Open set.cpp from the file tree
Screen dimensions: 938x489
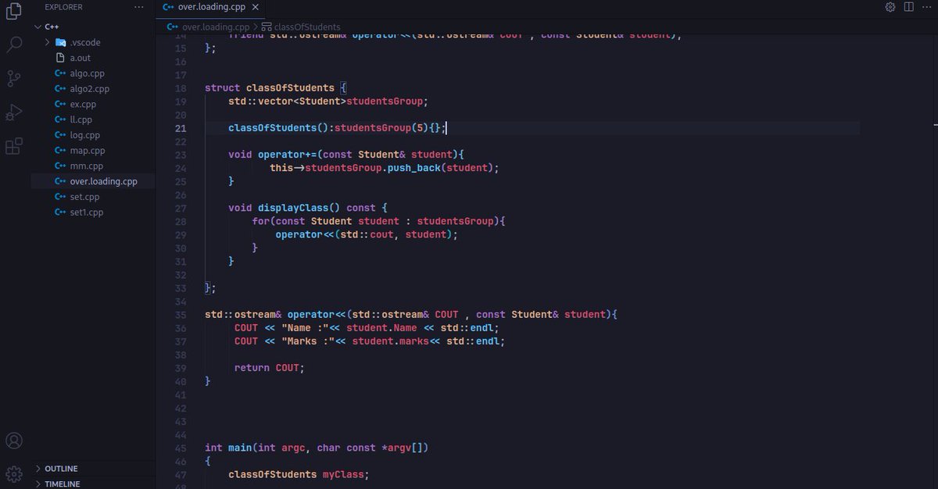click(84, 197)
